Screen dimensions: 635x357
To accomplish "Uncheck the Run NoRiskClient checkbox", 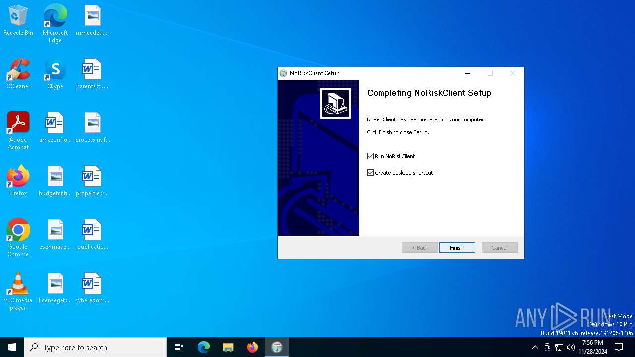I will coord(370,156).
